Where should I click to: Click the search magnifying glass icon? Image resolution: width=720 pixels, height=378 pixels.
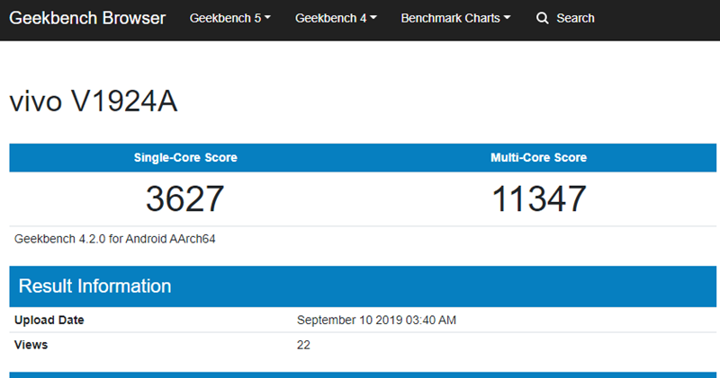(542, 18)
